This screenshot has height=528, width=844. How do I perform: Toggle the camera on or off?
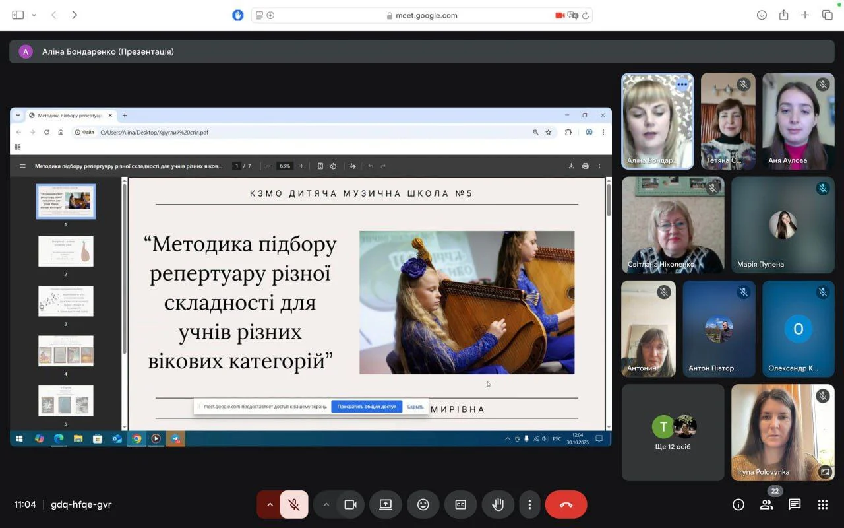click(x=350, y=505)
